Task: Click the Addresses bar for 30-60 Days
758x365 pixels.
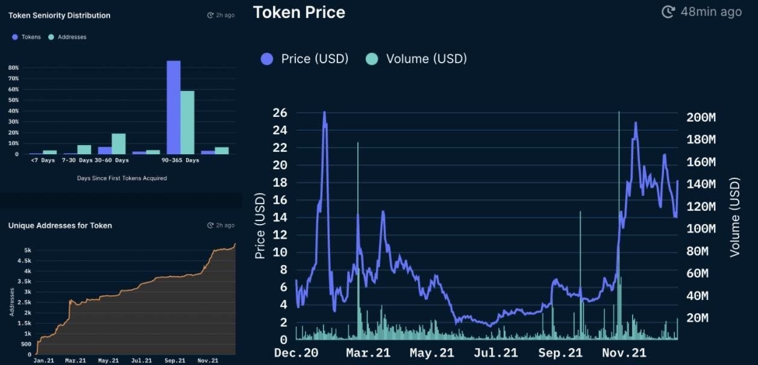Action: pos(119,144)
